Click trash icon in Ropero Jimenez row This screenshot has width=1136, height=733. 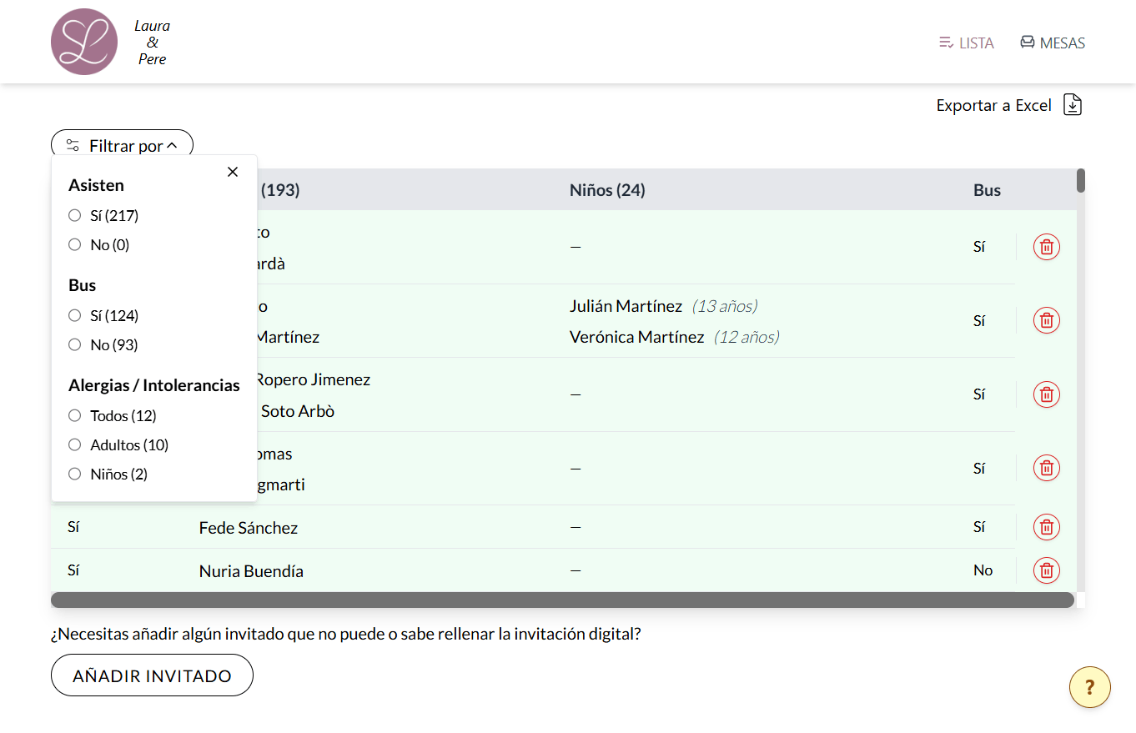pos(1047,394)
